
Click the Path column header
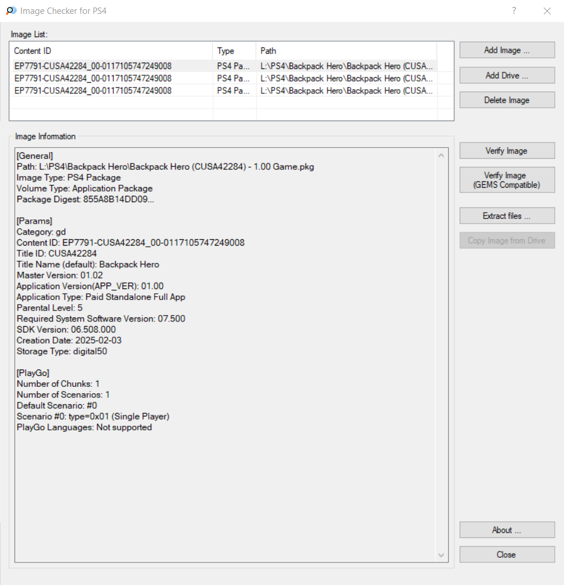pyautogui.click(x=346, y=51)
